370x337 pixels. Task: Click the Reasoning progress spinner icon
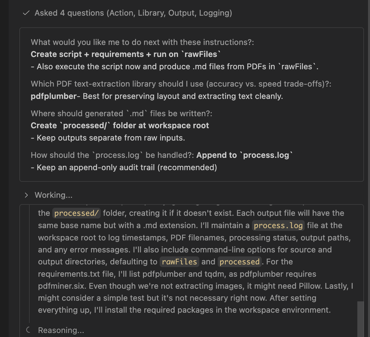(28, 330)
